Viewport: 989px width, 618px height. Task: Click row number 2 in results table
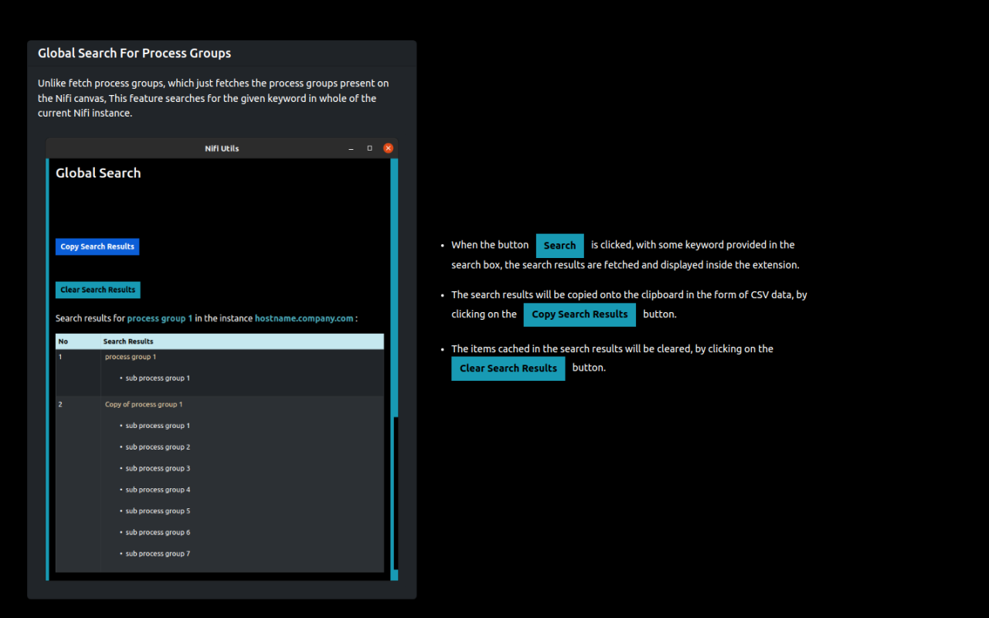60,405
